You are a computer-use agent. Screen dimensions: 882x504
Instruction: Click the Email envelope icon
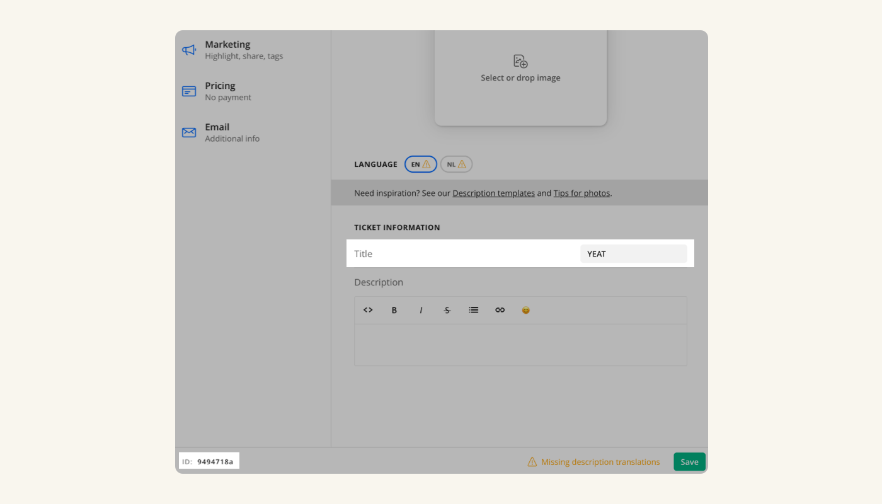pyautogui.click(x=189, y=132)
